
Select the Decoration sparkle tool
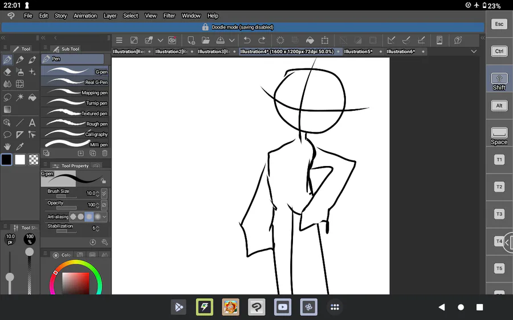pos(32,72)
